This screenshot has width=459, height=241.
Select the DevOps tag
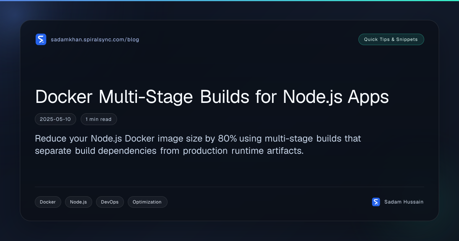110,202
